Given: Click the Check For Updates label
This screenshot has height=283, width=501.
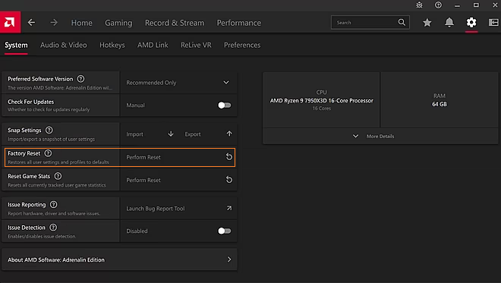Looking at the screenshot, I should click(x=30, y=102).
